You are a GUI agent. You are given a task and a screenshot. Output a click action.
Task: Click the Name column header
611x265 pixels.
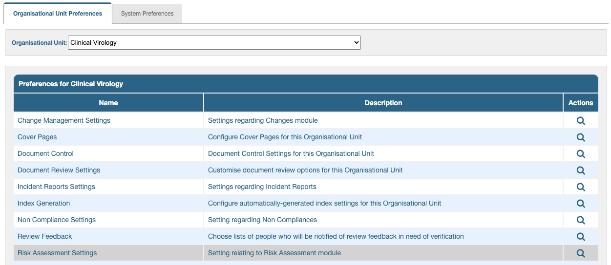tap(108, 103)
